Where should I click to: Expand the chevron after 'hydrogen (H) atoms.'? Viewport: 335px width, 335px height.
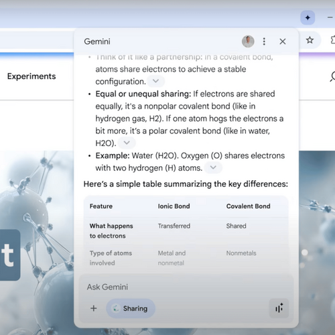[213, 167]
